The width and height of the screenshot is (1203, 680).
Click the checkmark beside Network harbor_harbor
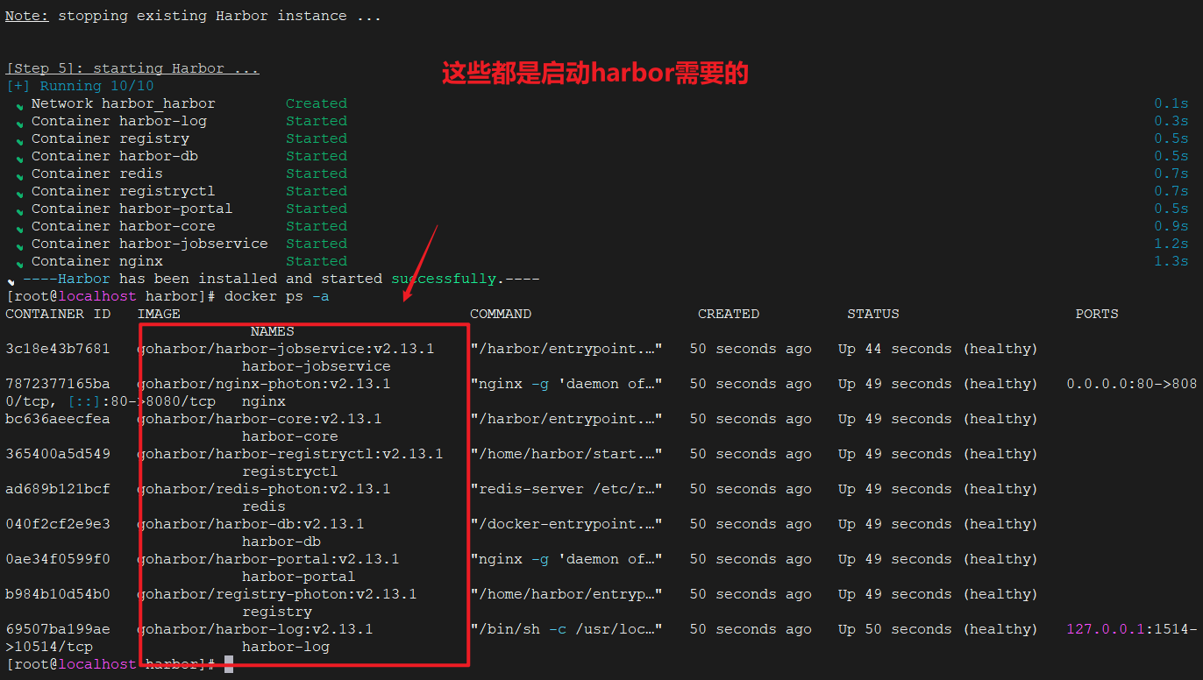click(19, 105)
